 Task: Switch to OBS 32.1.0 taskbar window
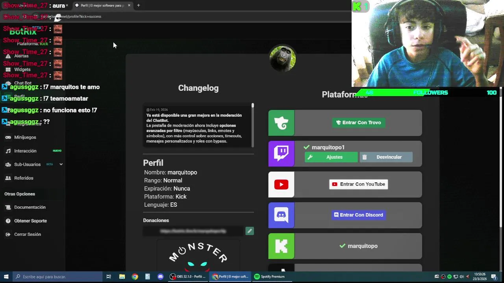[188, 277]
